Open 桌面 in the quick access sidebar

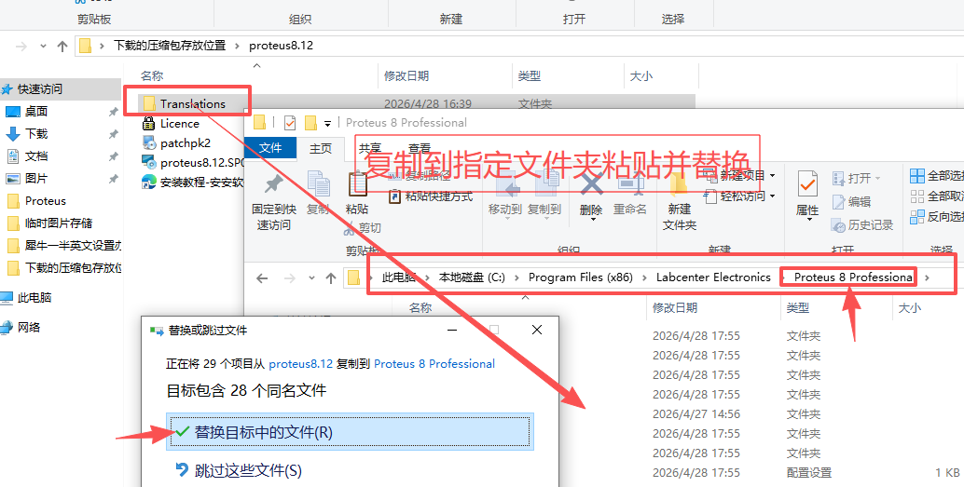pyautogui.click(x=27, y=111)
